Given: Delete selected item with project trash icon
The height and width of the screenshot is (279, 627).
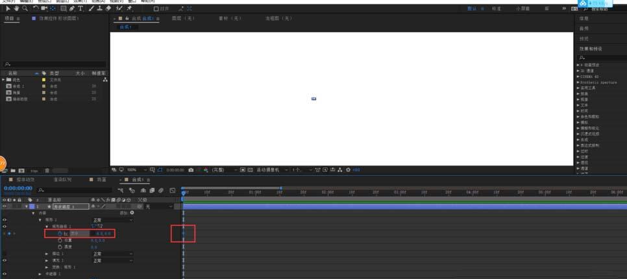Looking at the screenshot, I should (47, 171).
